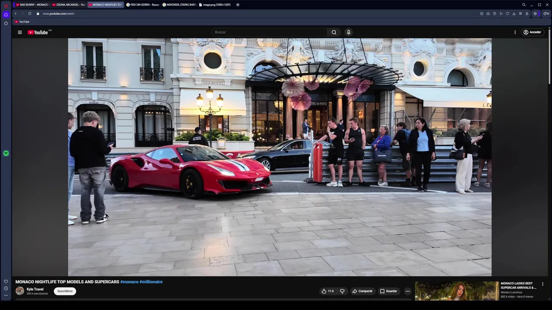552x310 pixels.
Task: Switch to the FEID SIN GORRA tab
Action: (x=143, y=5)
